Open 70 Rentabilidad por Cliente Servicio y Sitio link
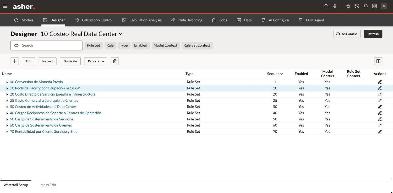Viewport: 393px width, 193px height. pos(44,132)
